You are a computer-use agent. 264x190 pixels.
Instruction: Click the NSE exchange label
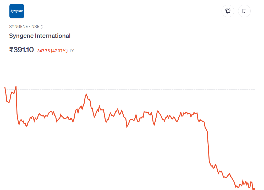[35, 27]
